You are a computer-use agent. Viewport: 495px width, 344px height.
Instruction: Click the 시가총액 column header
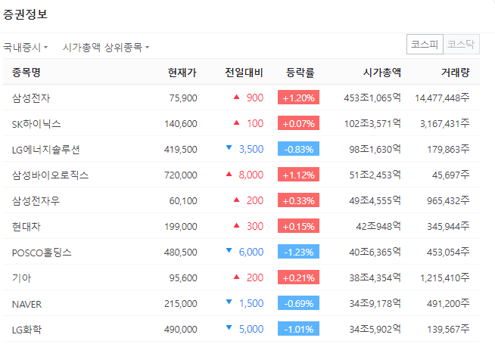click(382, 73)
